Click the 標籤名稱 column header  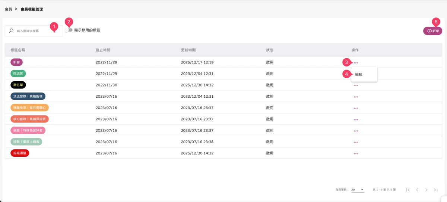point(18,50)
